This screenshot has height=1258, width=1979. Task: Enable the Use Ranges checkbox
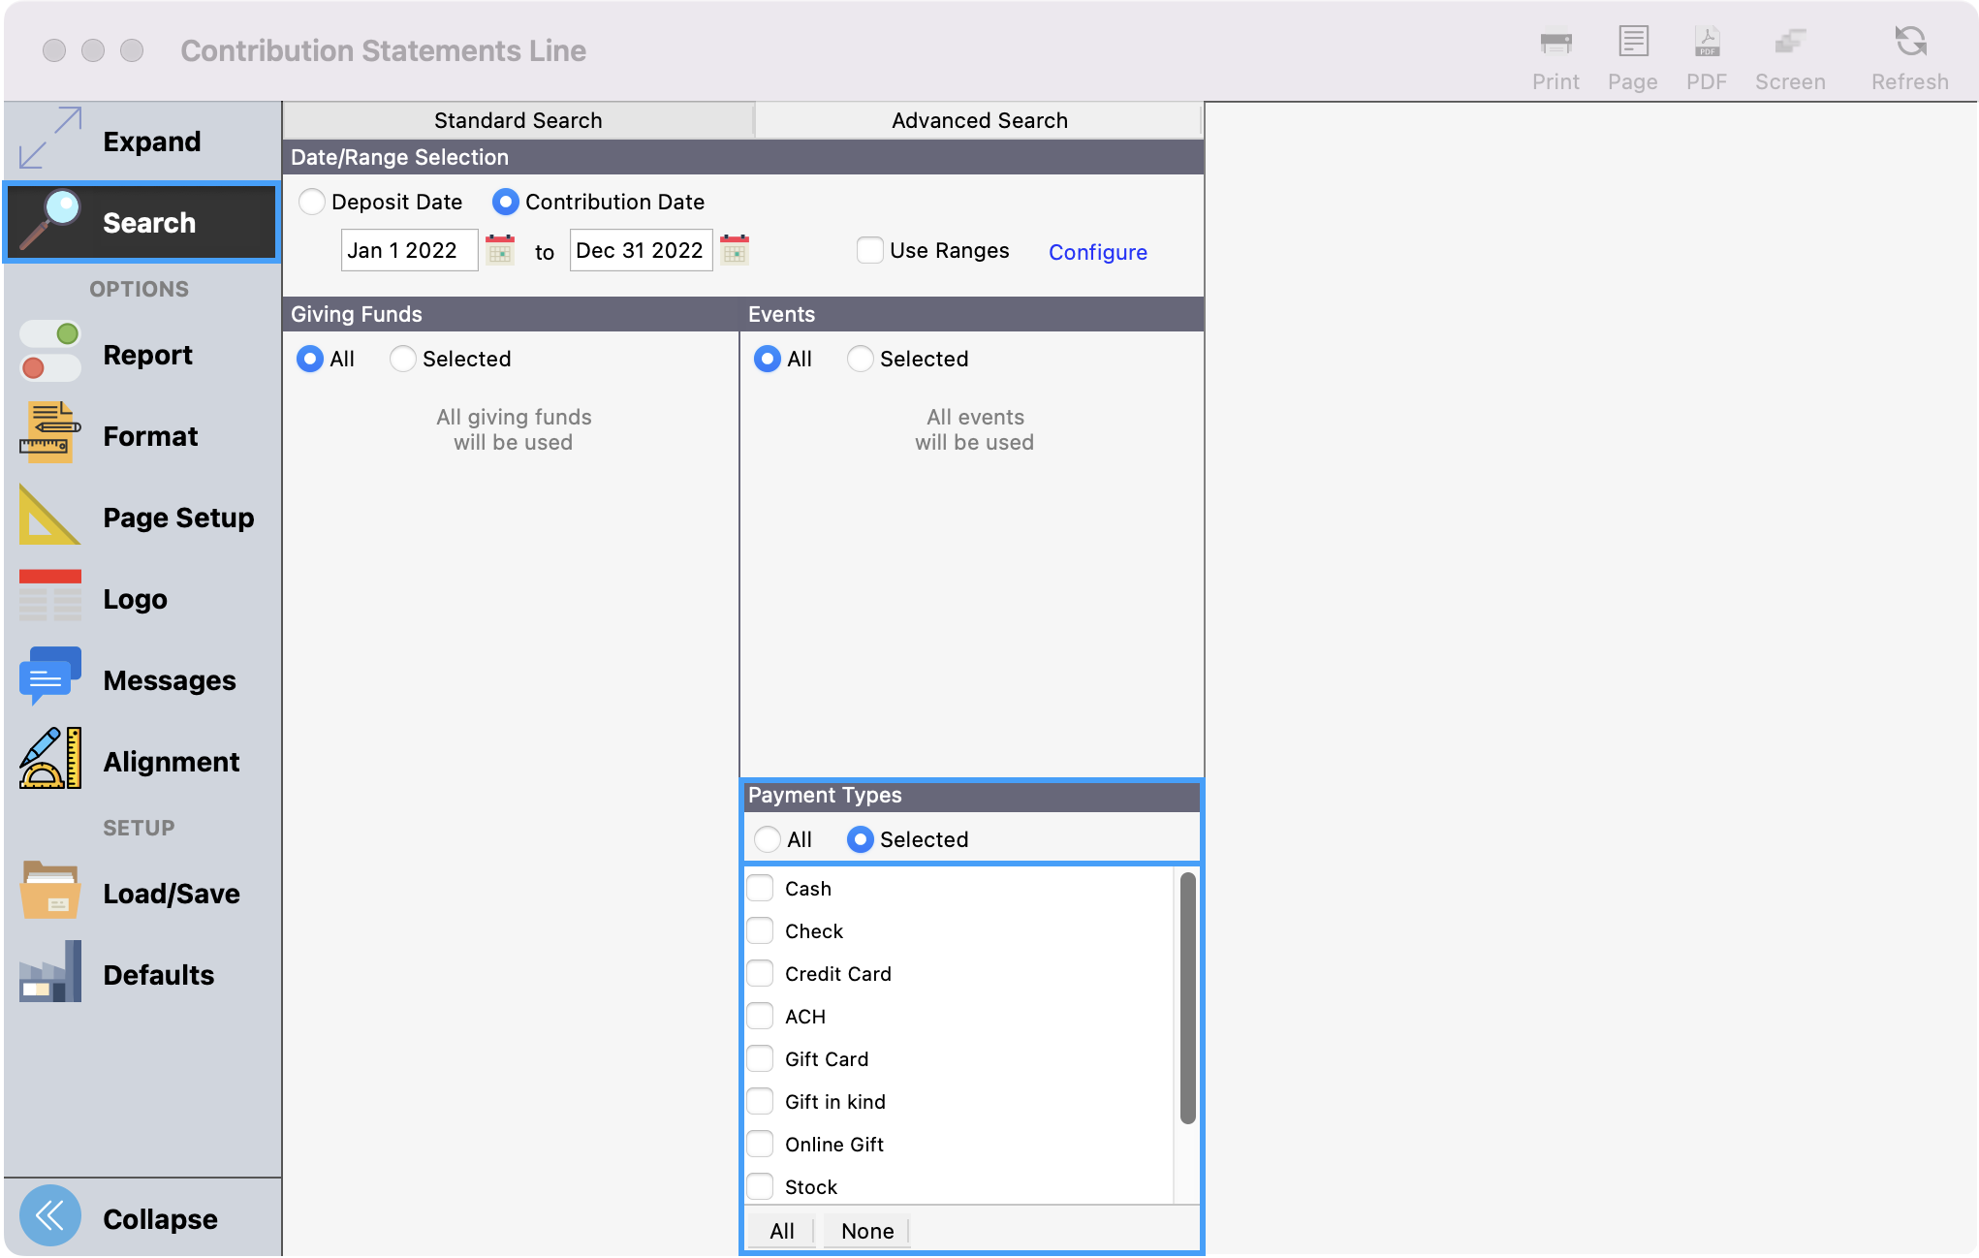click(869, 250)
